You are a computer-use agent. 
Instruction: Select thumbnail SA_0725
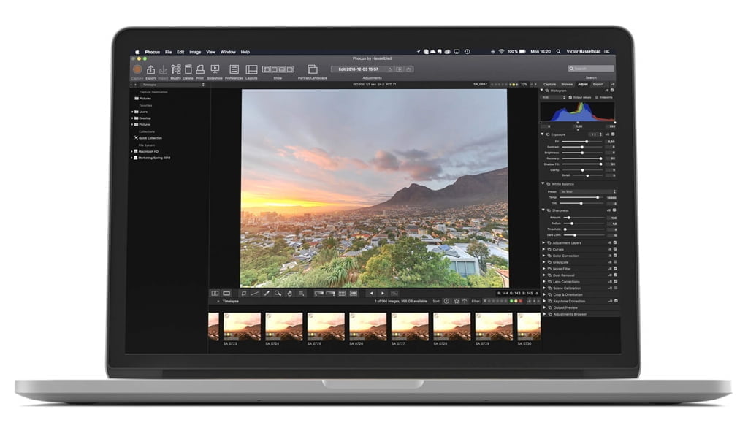tap(326, 326)
